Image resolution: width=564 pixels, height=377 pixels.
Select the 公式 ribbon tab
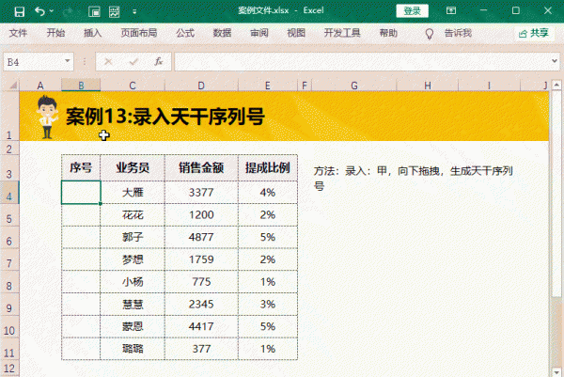pyautogui.click(x=185, y=33)
